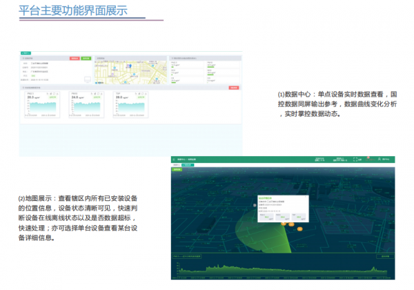414x290 pixels.
Task: Click the notification icon with red badge
Action: click(x=368, y=159)
